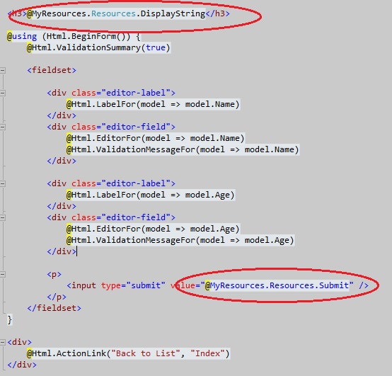Click the closing brace of the using block
Image resolution: width=392 pixels, height=376 pixels.
coord(9,320)
